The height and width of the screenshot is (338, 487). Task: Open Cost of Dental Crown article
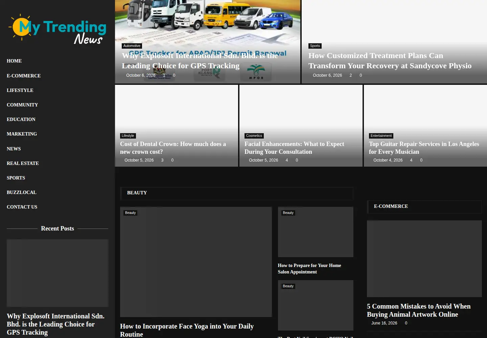173,148
